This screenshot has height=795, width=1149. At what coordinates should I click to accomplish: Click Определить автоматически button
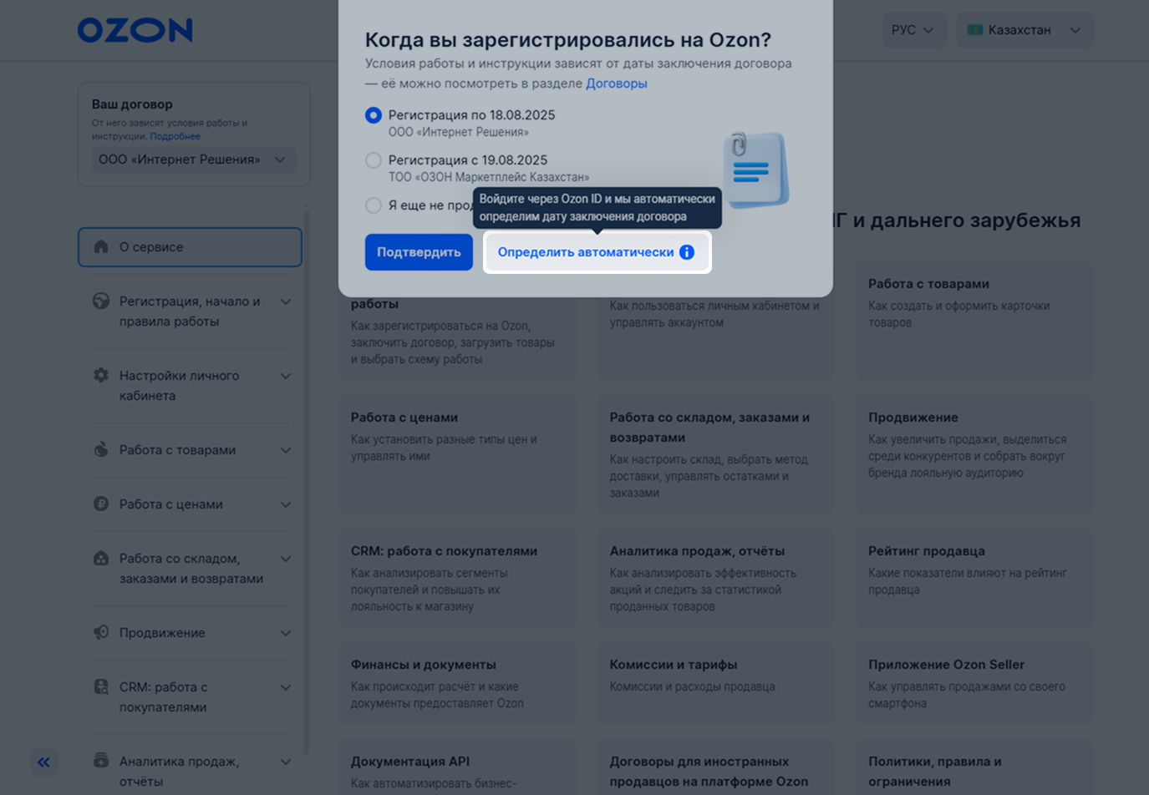click(x=597, y=252)
